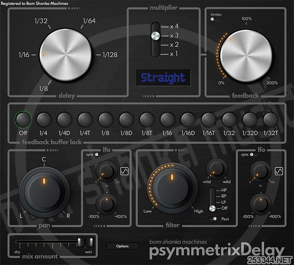
Task: Toggle the feedback limiter switch
Action: 214,19
